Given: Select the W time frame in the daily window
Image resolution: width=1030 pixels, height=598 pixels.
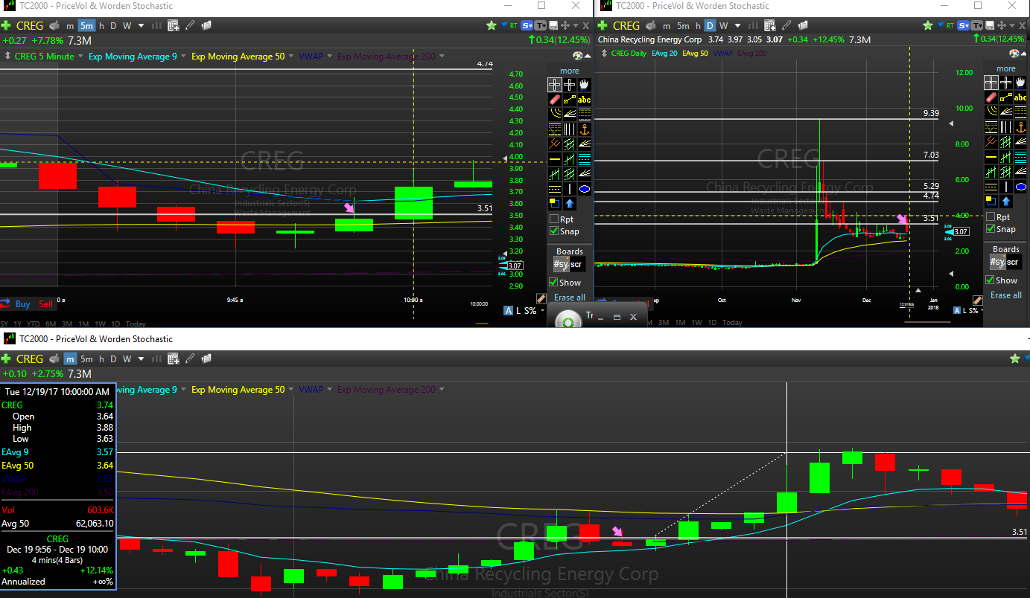Looking at the screenshot, I should point(723,25).
